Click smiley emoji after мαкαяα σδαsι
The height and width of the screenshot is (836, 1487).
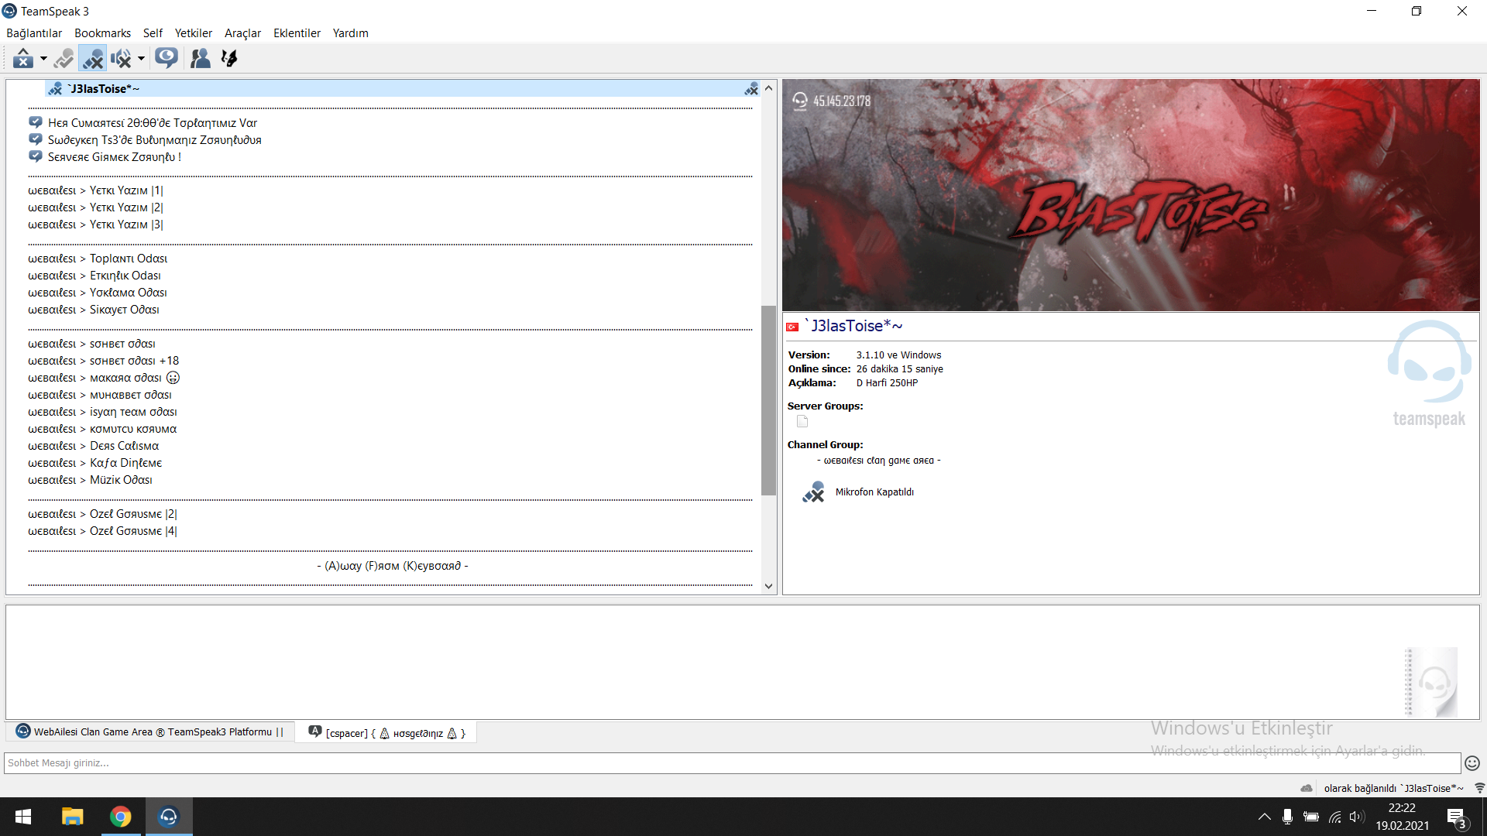pos(173,378)
